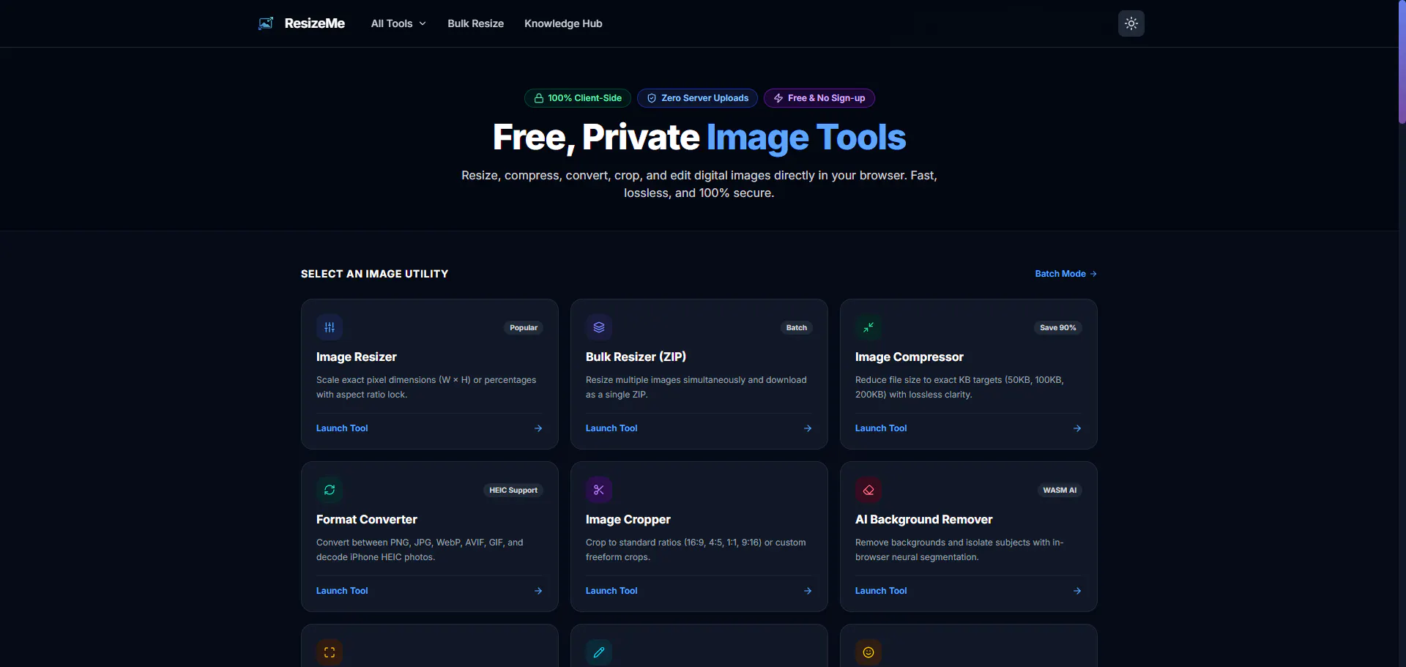Screen dimensions: 1406x667
Task: Click the ResizeMe logo icon
Action: (266, 23)
